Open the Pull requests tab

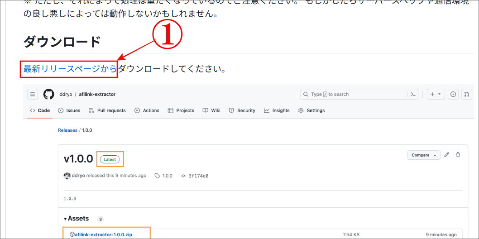(107, 110)
